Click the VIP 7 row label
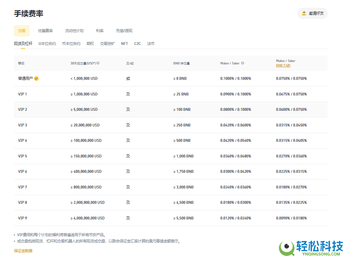Image resolution: width=343 pixels, height=256 pixels. tap(23, 187)
